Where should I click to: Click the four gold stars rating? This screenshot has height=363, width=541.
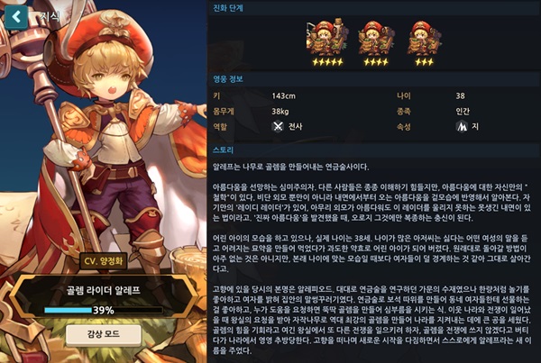pyautogui.click(x=376, y=62)
